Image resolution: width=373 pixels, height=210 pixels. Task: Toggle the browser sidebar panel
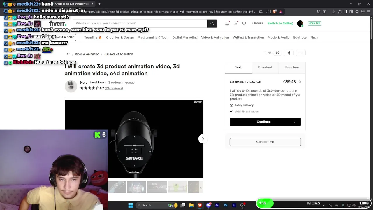click(x=345, y=12)
